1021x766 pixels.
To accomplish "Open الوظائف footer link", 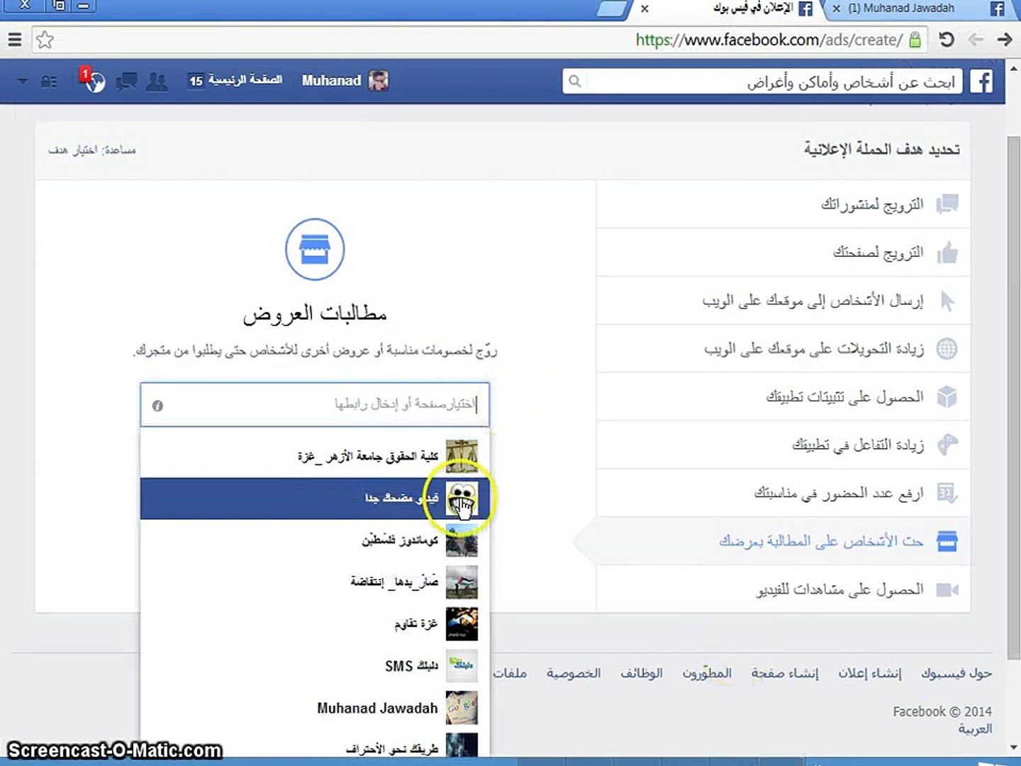I will [x=642, y=673].
